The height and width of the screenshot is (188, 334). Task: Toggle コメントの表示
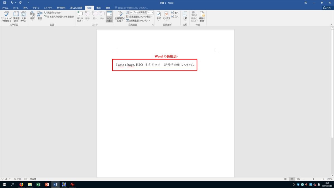click(x=109, y=17)
